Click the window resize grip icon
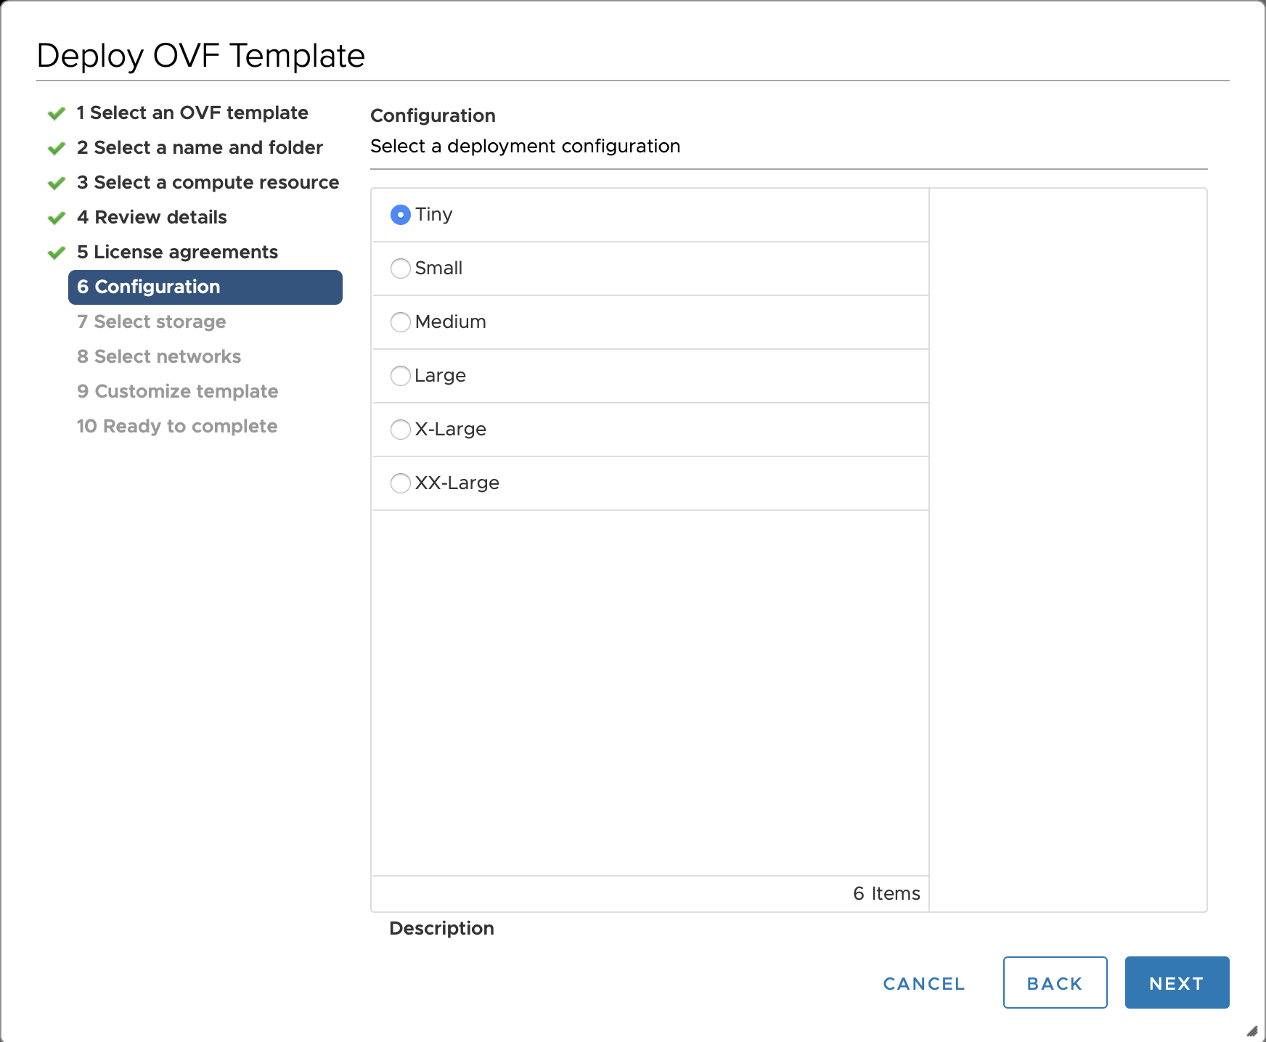The width and height of the screenshot is (1266, 1042). pos(1252,1030)
